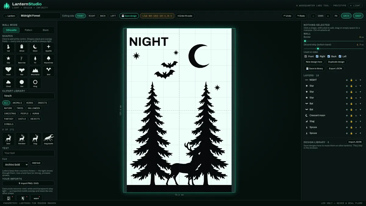Move the Stag layer down
366x206 pixels.
[x=361, y=121]
